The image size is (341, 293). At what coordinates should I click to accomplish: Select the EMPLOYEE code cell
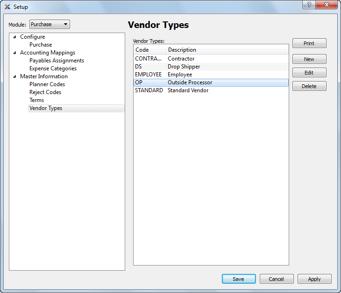[149, 75]
